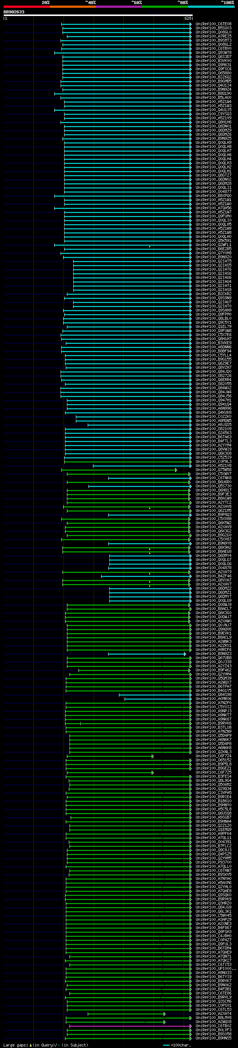Select hit UniRef100_B4ZF46
238x1048 pixels.
(213, 577)
